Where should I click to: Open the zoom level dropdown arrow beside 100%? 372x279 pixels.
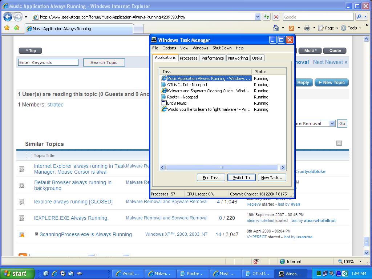click(361, 262)
